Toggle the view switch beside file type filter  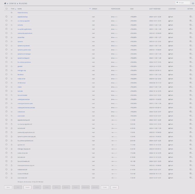(193, 3)
